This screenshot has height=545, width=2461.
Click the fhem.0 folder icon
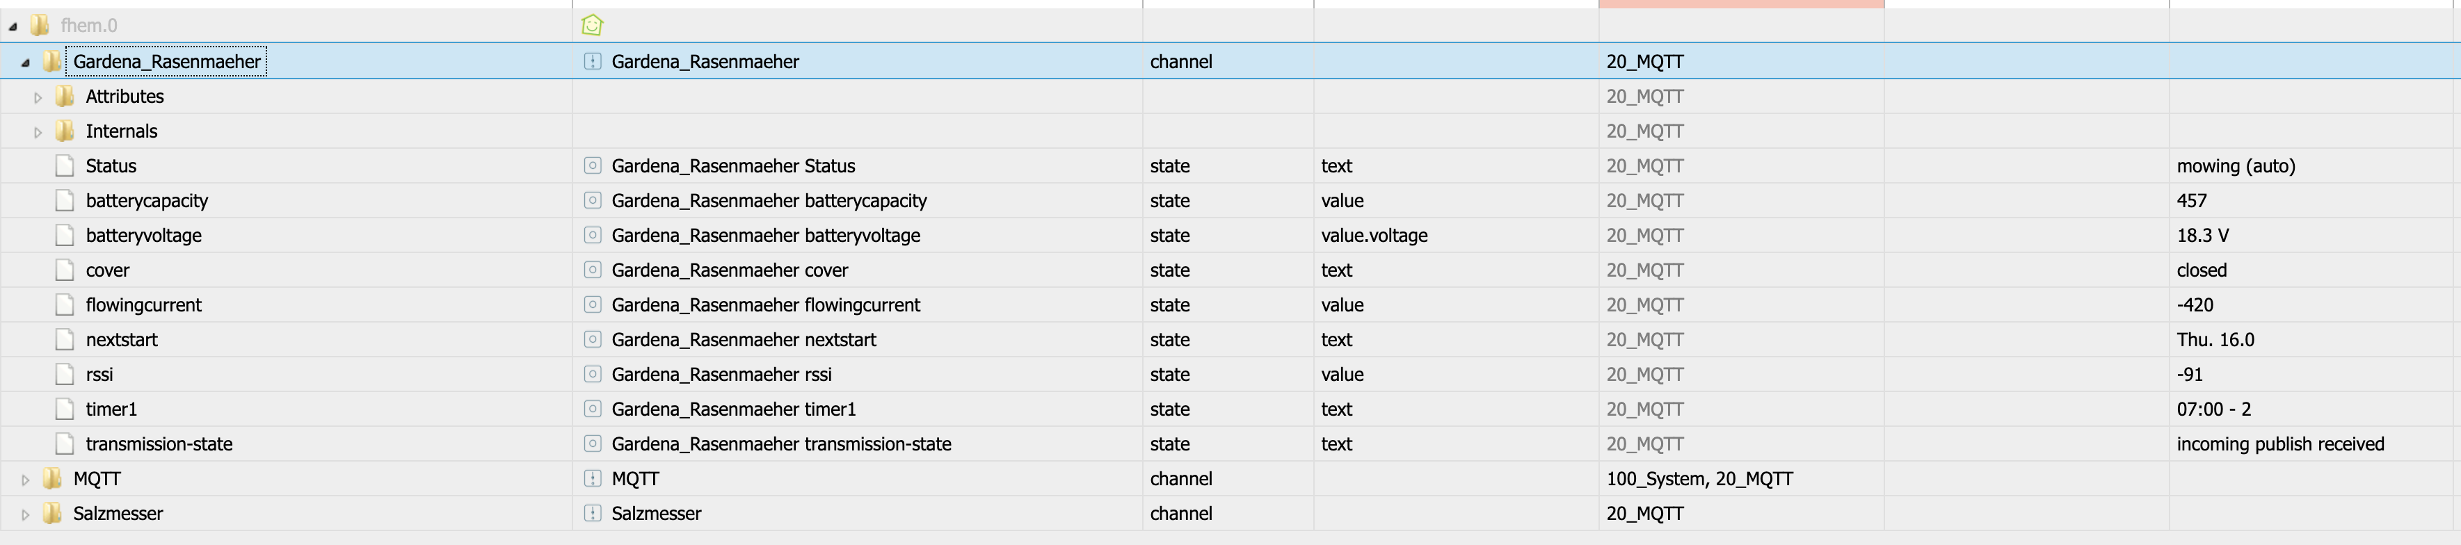click(40, 26)
